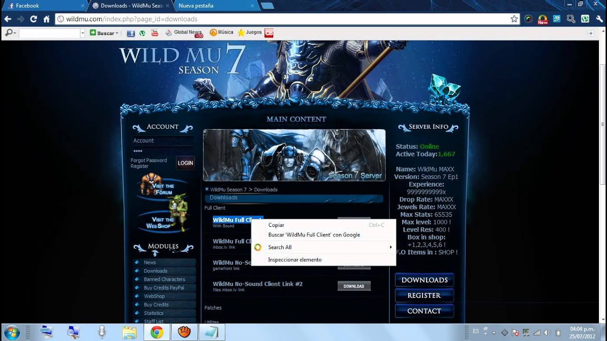This screenshot has height=341, width=607.
Task: Focus the toolbar search text box
Action: 49,33
